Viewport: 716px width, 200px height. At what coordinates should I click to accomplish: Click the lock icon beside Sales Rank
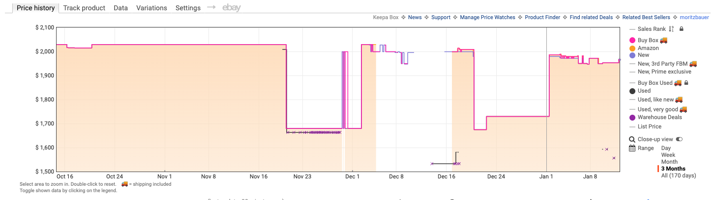pos(681,29)
